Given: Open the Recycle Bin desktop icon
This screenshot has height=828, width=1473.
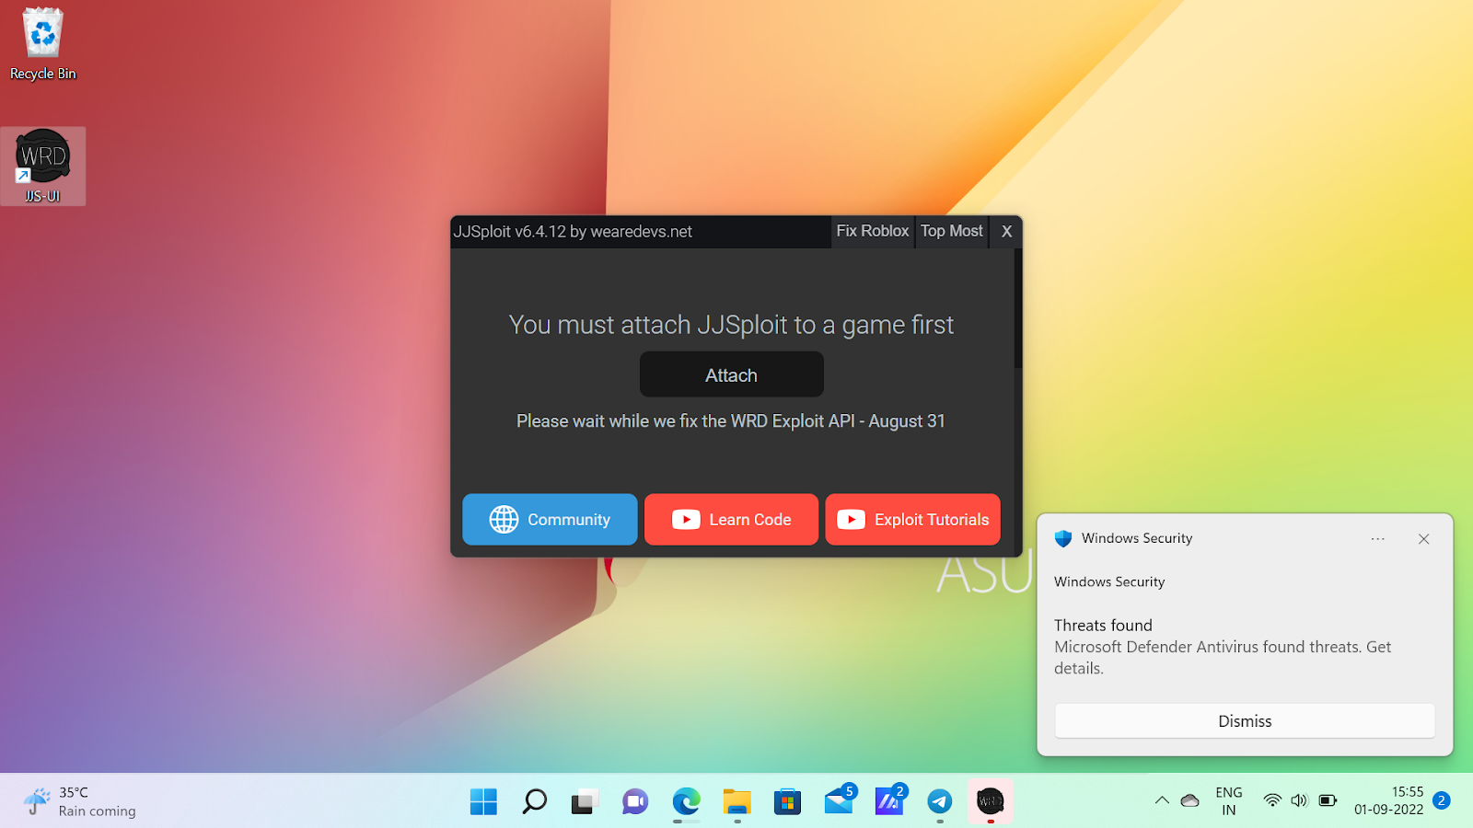Looking at the screenshot, I should pos(43,44).
